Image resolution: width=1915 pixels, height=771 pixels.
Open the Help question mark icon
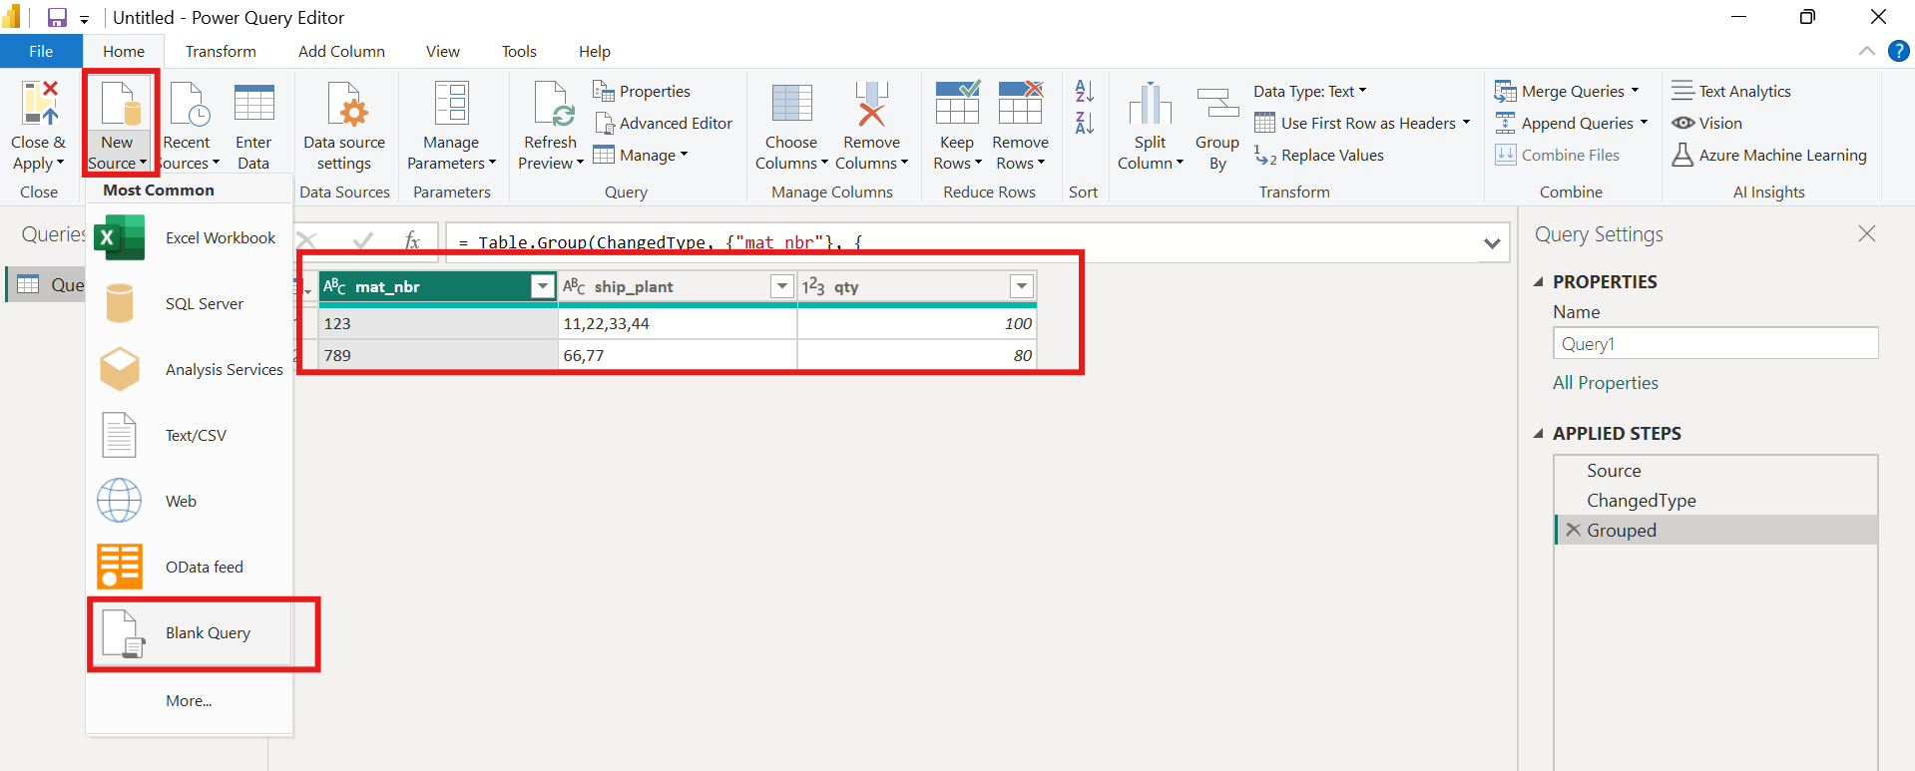pyautogui.click(x=1898, y=51)
